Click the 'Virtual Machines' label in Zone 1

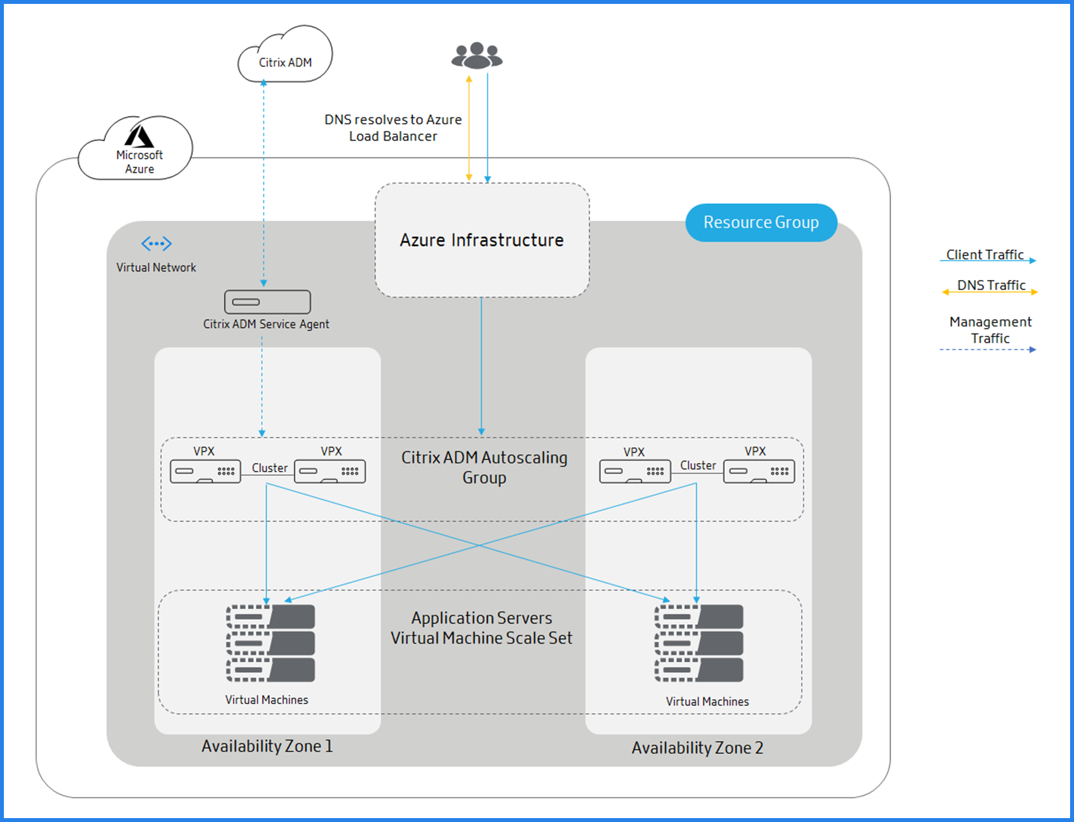(267, 700)
